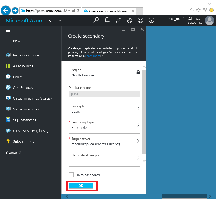Viewport: 216px width, 199px height.
Task: Open the help question mark icon
Action: pyautogui.click(x=151, y=20)
